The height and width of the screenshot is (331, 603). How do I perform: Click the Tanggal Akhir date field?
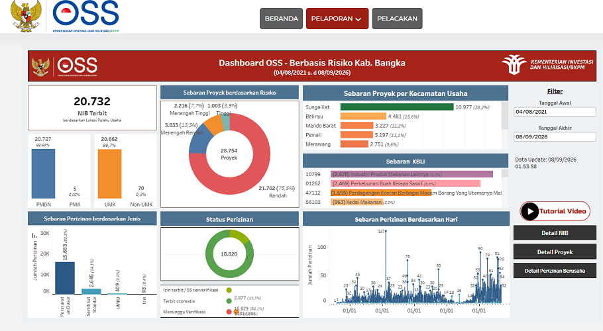[x=555, y=136]
